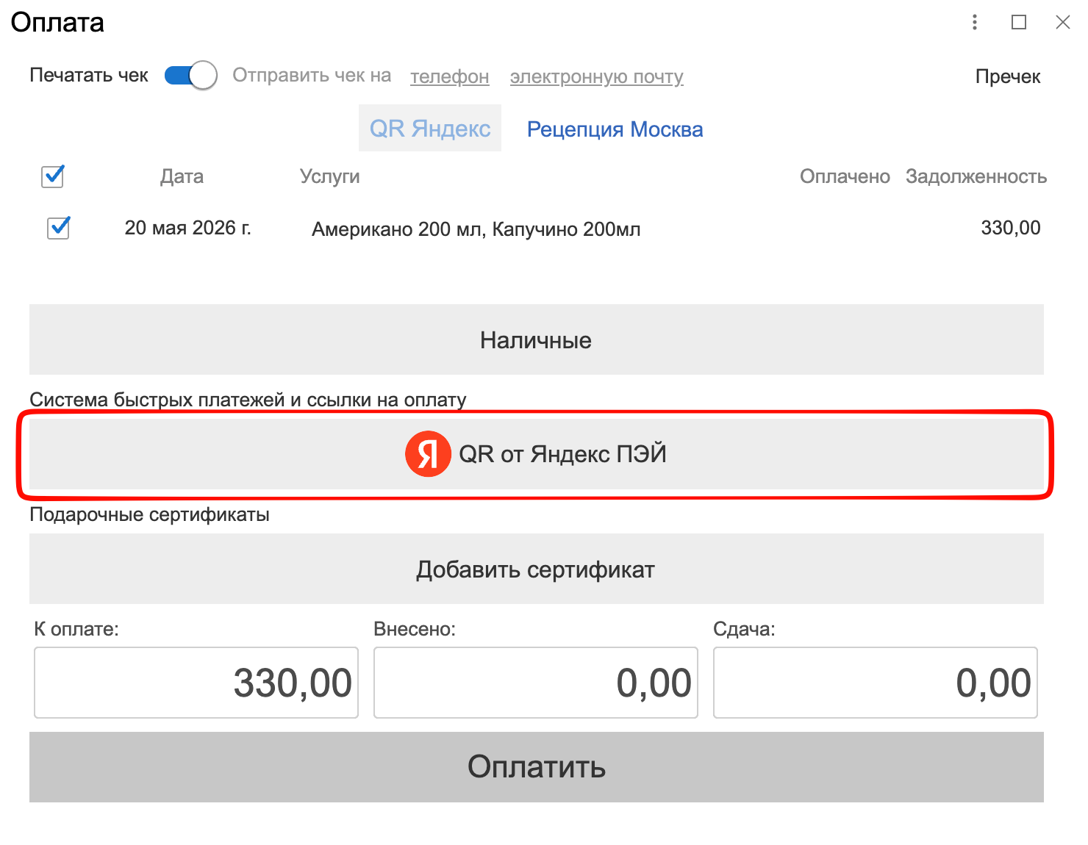1088x845 pixels.
Task: Focus the Сдача amount field
Action: point(876,683)
